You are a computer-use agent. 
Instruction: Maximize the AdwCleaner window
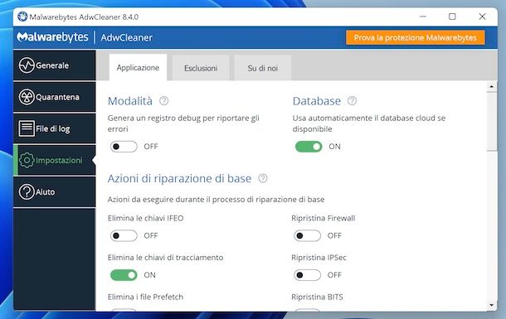pos(452,17)
